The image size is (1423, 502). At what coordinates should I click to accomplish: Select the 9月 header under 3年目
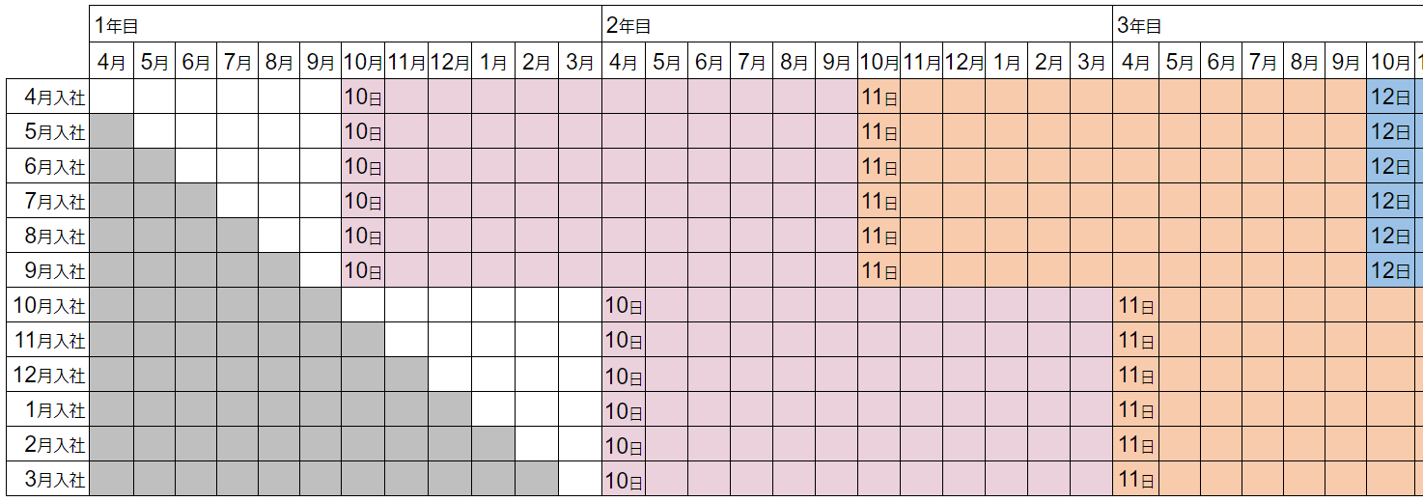(x=1346, y=62)
